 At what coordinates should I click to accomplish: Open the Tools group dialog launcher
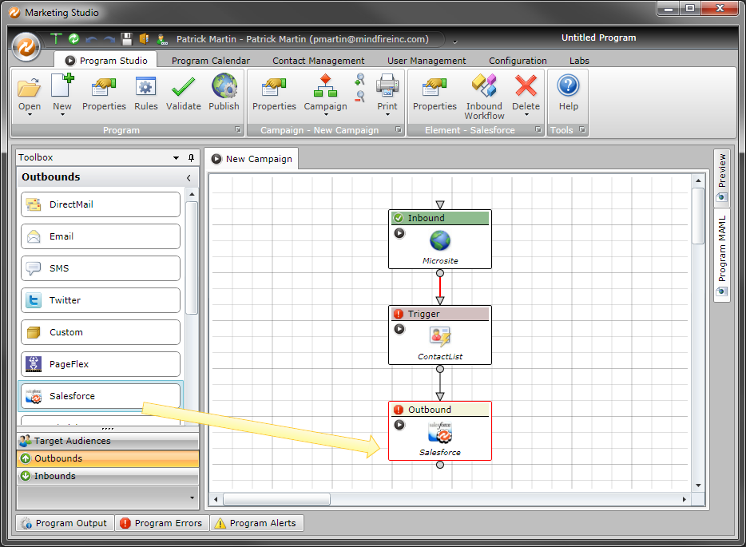pyautogui.click(x=582, y=129)
